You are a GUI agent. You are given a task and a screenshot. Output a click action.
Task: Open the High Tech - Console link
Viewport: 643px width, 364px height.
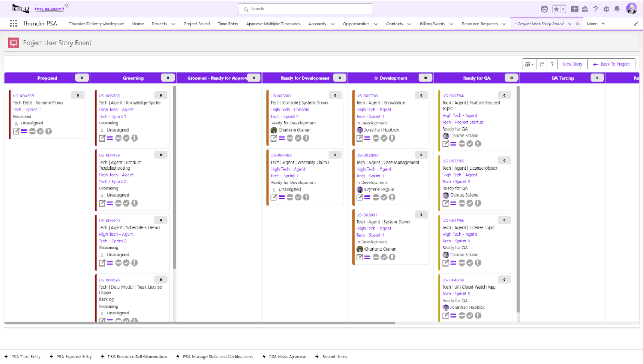pyautogui.click(x=290, y=110)
